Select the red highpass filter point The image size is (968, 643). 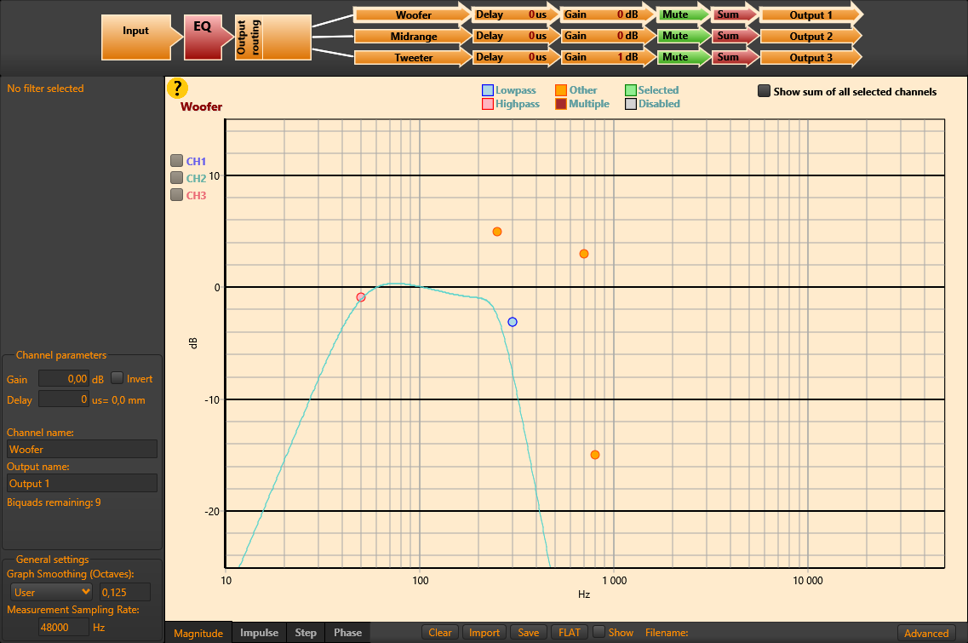tap(361, 297)
